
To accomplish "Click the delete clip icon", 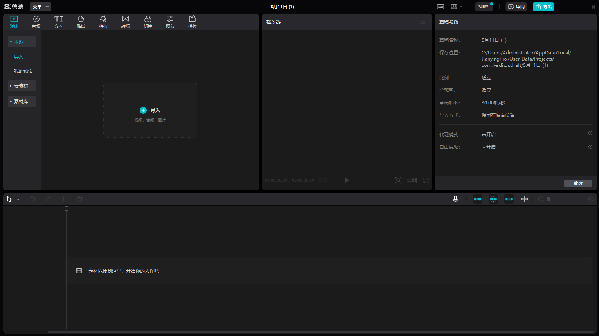I will 80,199.
